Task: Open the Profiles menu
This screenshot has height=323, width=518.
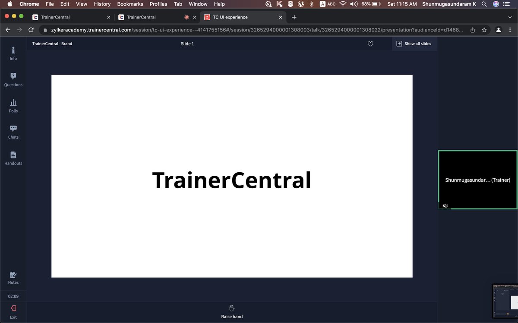Action: coord(158,4)
